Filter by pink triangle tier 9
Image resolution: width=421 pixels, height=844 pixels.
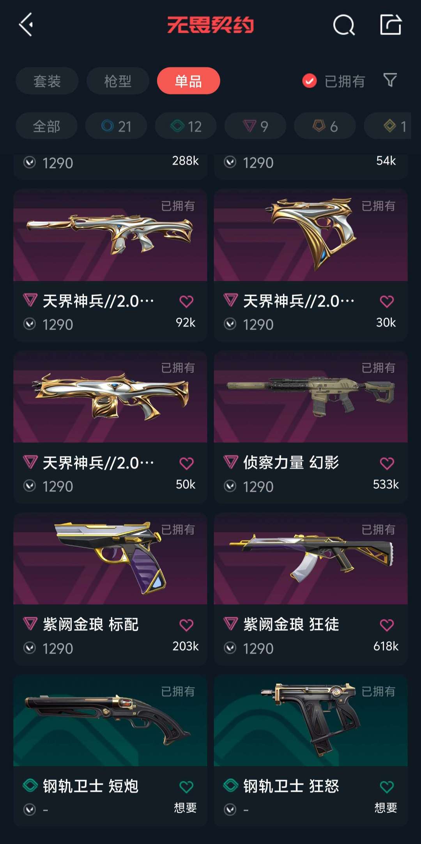click(x=255, y=126)
